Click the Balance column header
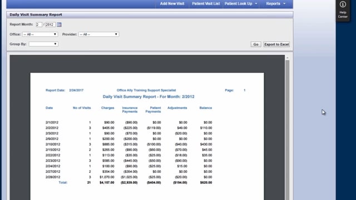 click(206, 108)
